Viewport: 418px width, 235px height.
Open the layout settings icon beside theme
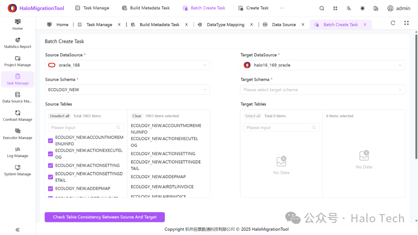[376, 8]
